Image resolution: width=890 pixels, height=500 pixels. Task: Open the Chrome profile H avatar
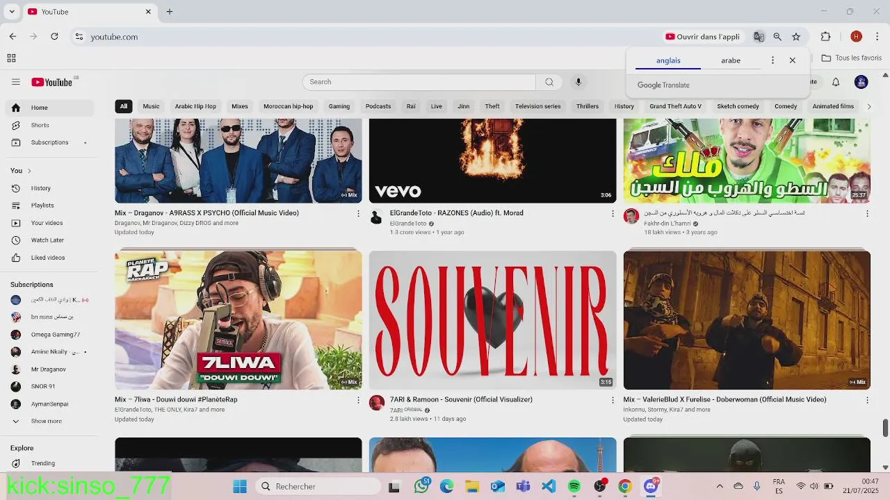[x=856, y=37]
